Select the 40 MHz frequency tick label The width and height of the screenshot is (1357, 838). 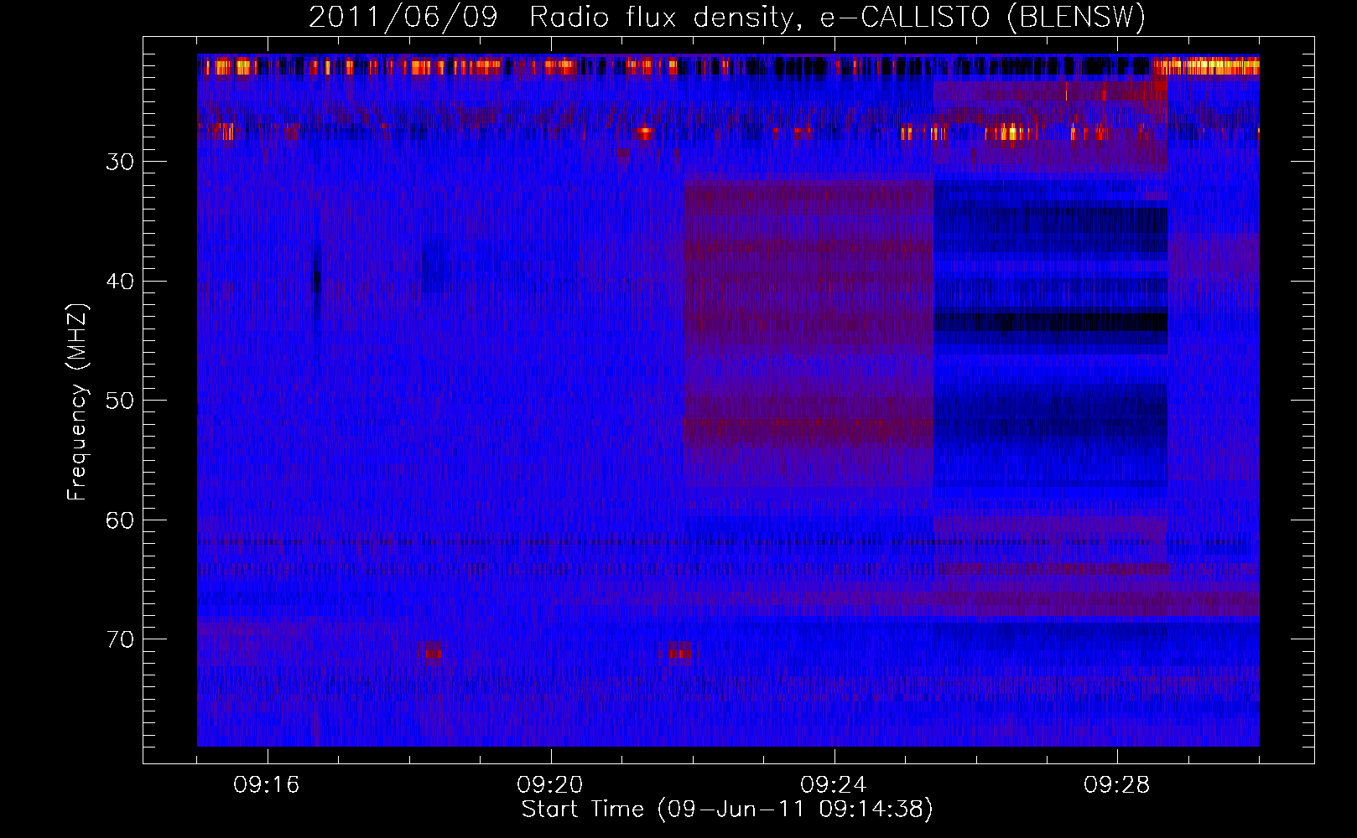(x=120, y=282)
